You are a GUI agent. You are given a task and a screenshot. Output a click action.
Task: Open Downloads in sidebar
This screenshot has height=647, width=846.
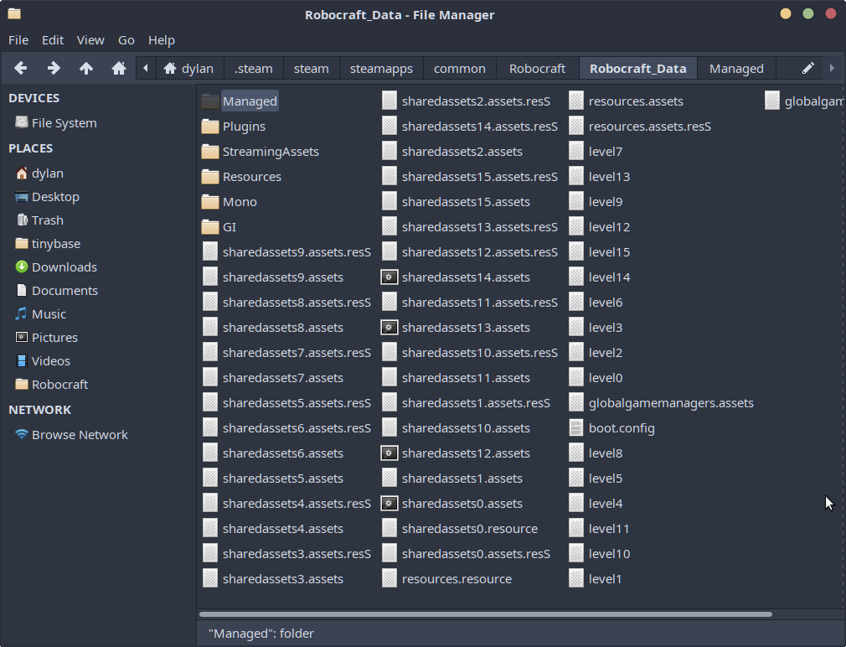(x=56, y=267)
